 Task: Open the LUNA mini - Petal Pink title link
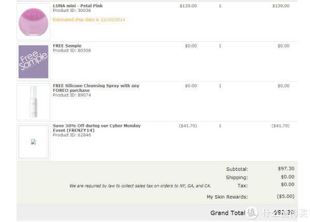point(78,6)
